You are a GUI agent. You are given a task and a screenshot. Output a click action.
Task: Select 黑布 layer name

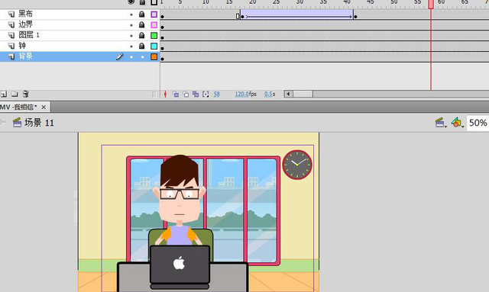[x=25, y=14]
